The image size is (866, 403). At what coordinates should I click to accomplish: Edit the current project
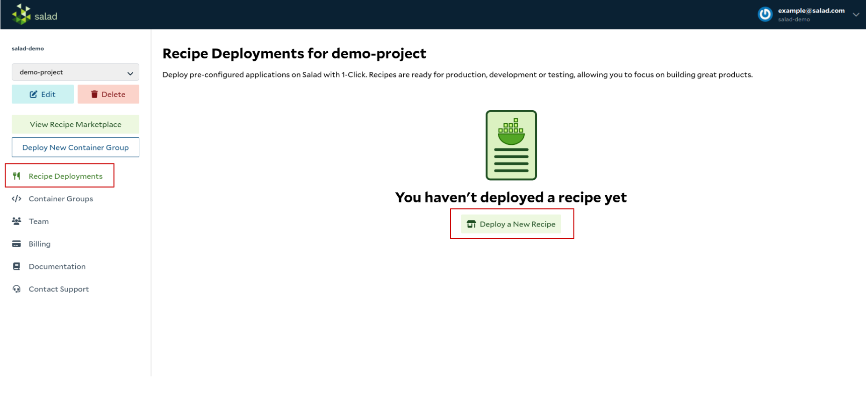coord(43,94)
